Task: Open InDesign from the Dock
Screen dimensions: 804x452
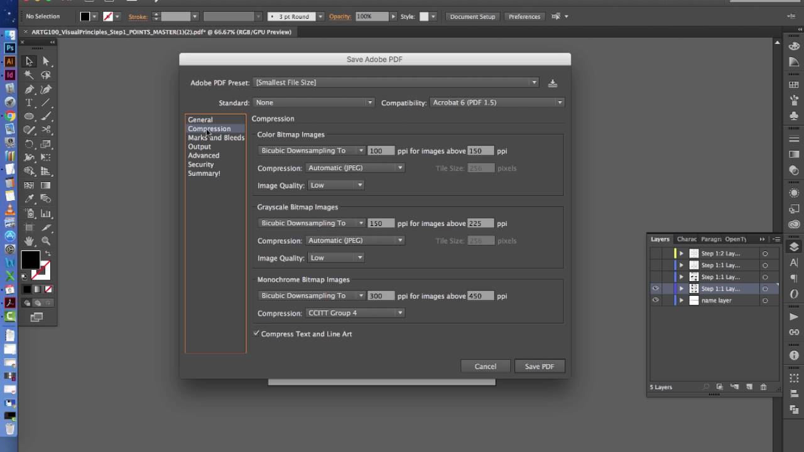Action: pos(9,75)
